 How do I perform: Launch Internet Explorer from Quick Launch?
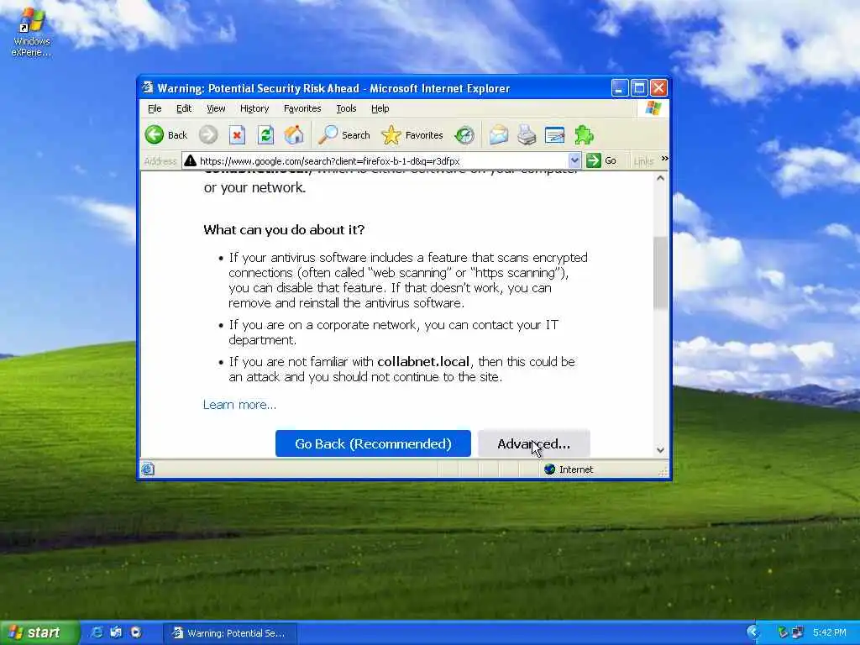(x=97, y=632)
